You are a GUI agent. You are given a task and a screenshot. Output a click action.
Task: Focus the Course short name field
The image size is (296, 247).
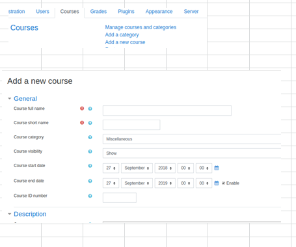pos(131,125)
